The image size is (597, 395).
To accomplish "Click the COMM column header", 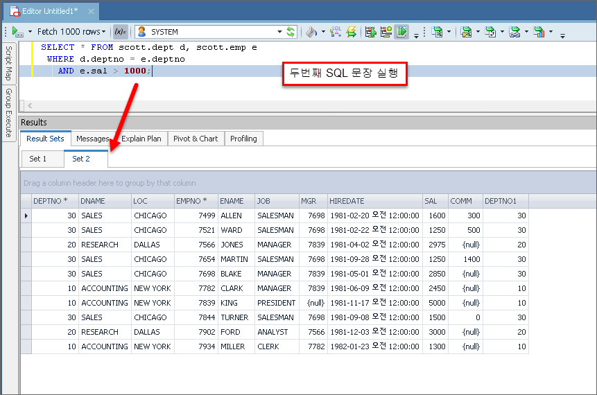I will pyautogui.click(x=465, y=201).
